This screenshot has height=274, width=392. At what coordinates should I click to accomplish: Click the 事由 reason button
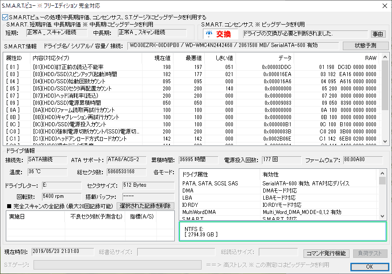click(378, 34)
